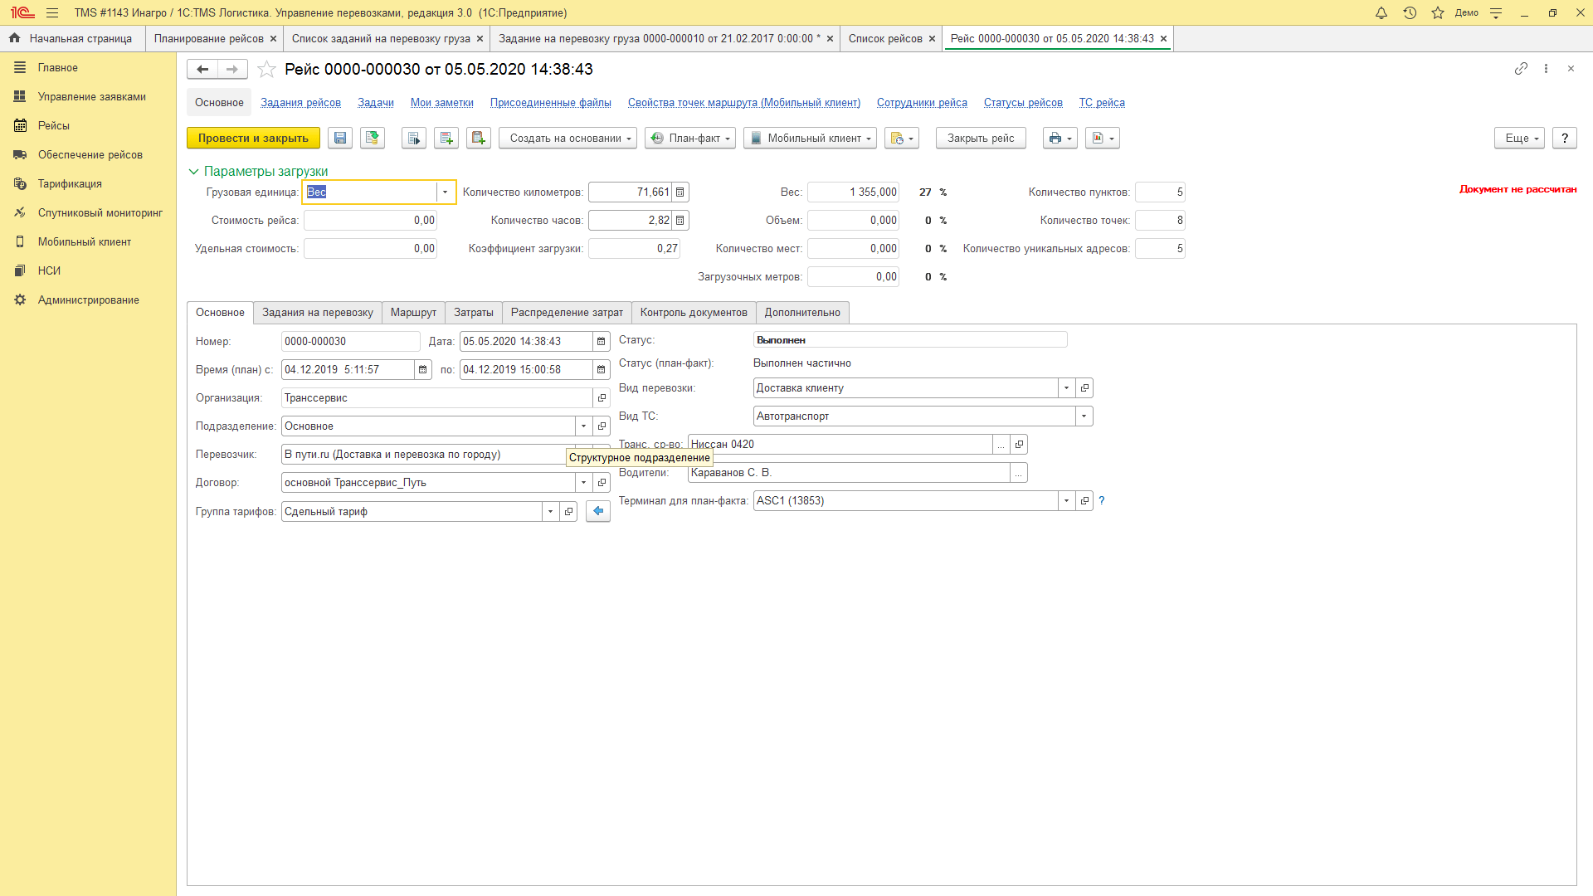
Task: Switch to the Задания на перевозку tab
Action: pos(318,313)
